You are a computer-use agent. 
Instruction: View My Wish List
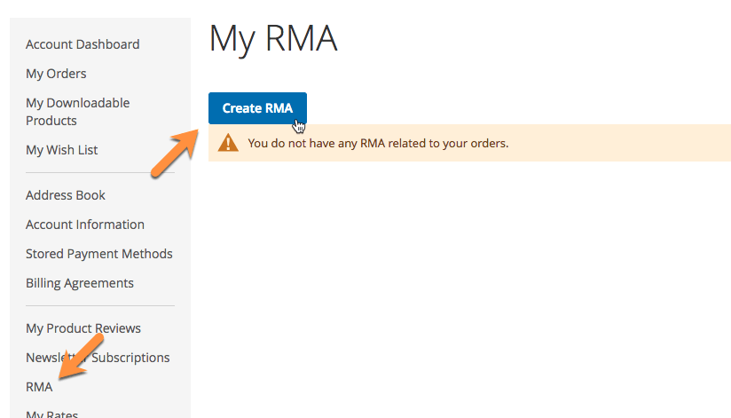tap(62, 150)
